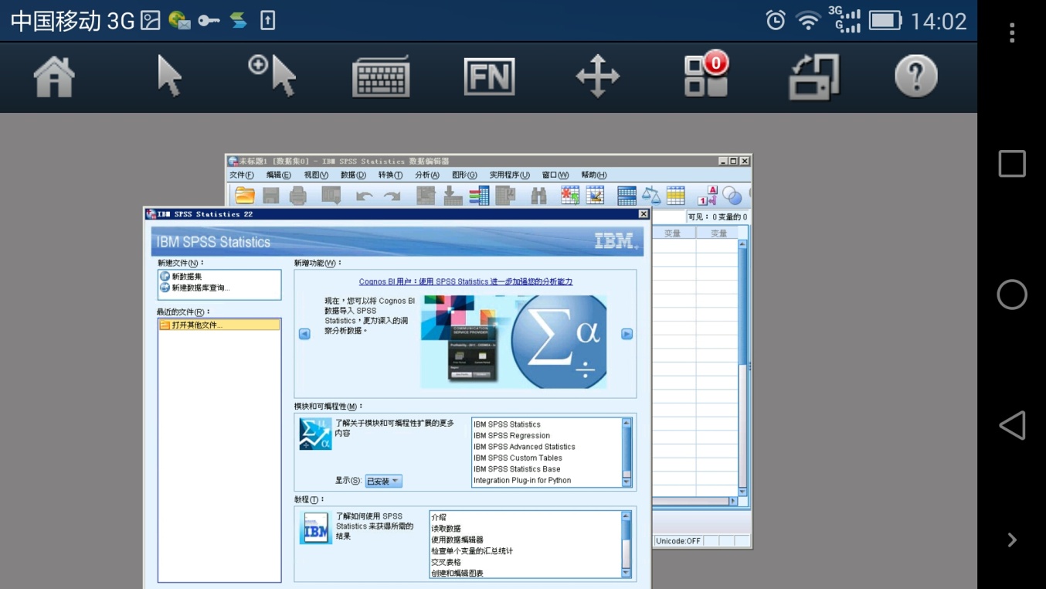Select Integration Plug-in for Python module
The width and height of the screenshot is (1046, 589).
(522, 480)
